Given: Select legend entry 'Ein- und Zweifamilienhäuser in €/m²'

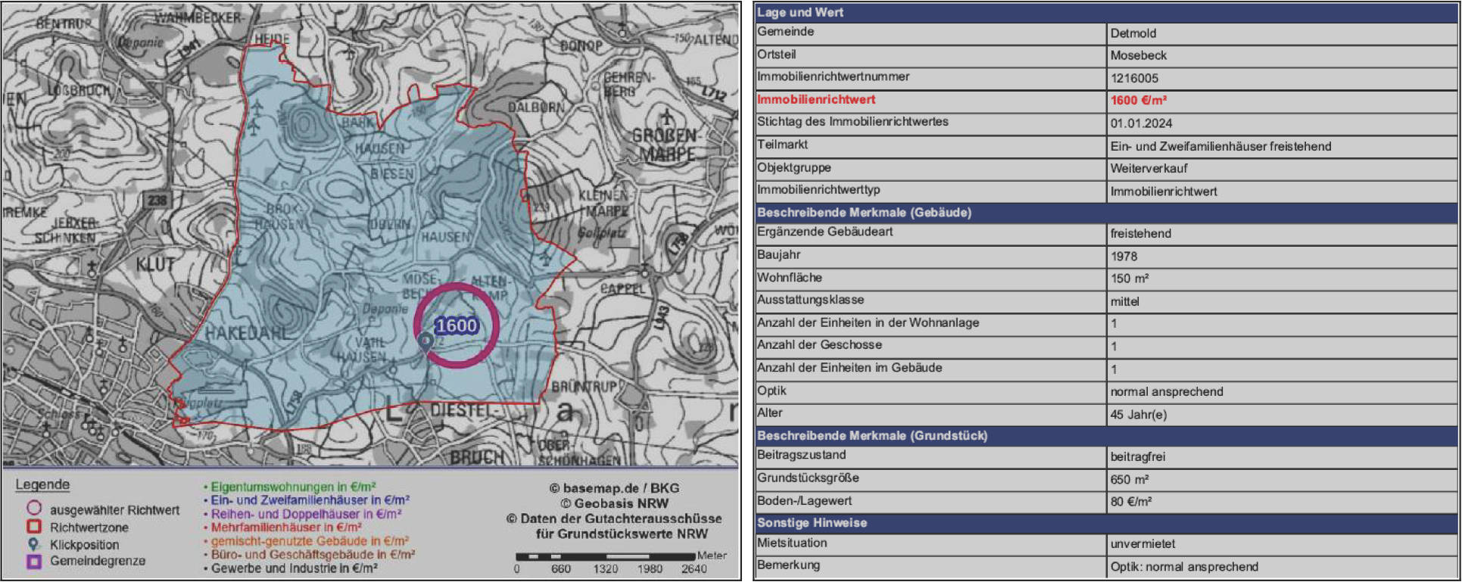Looking at the screenshot, I should (310, 500).
